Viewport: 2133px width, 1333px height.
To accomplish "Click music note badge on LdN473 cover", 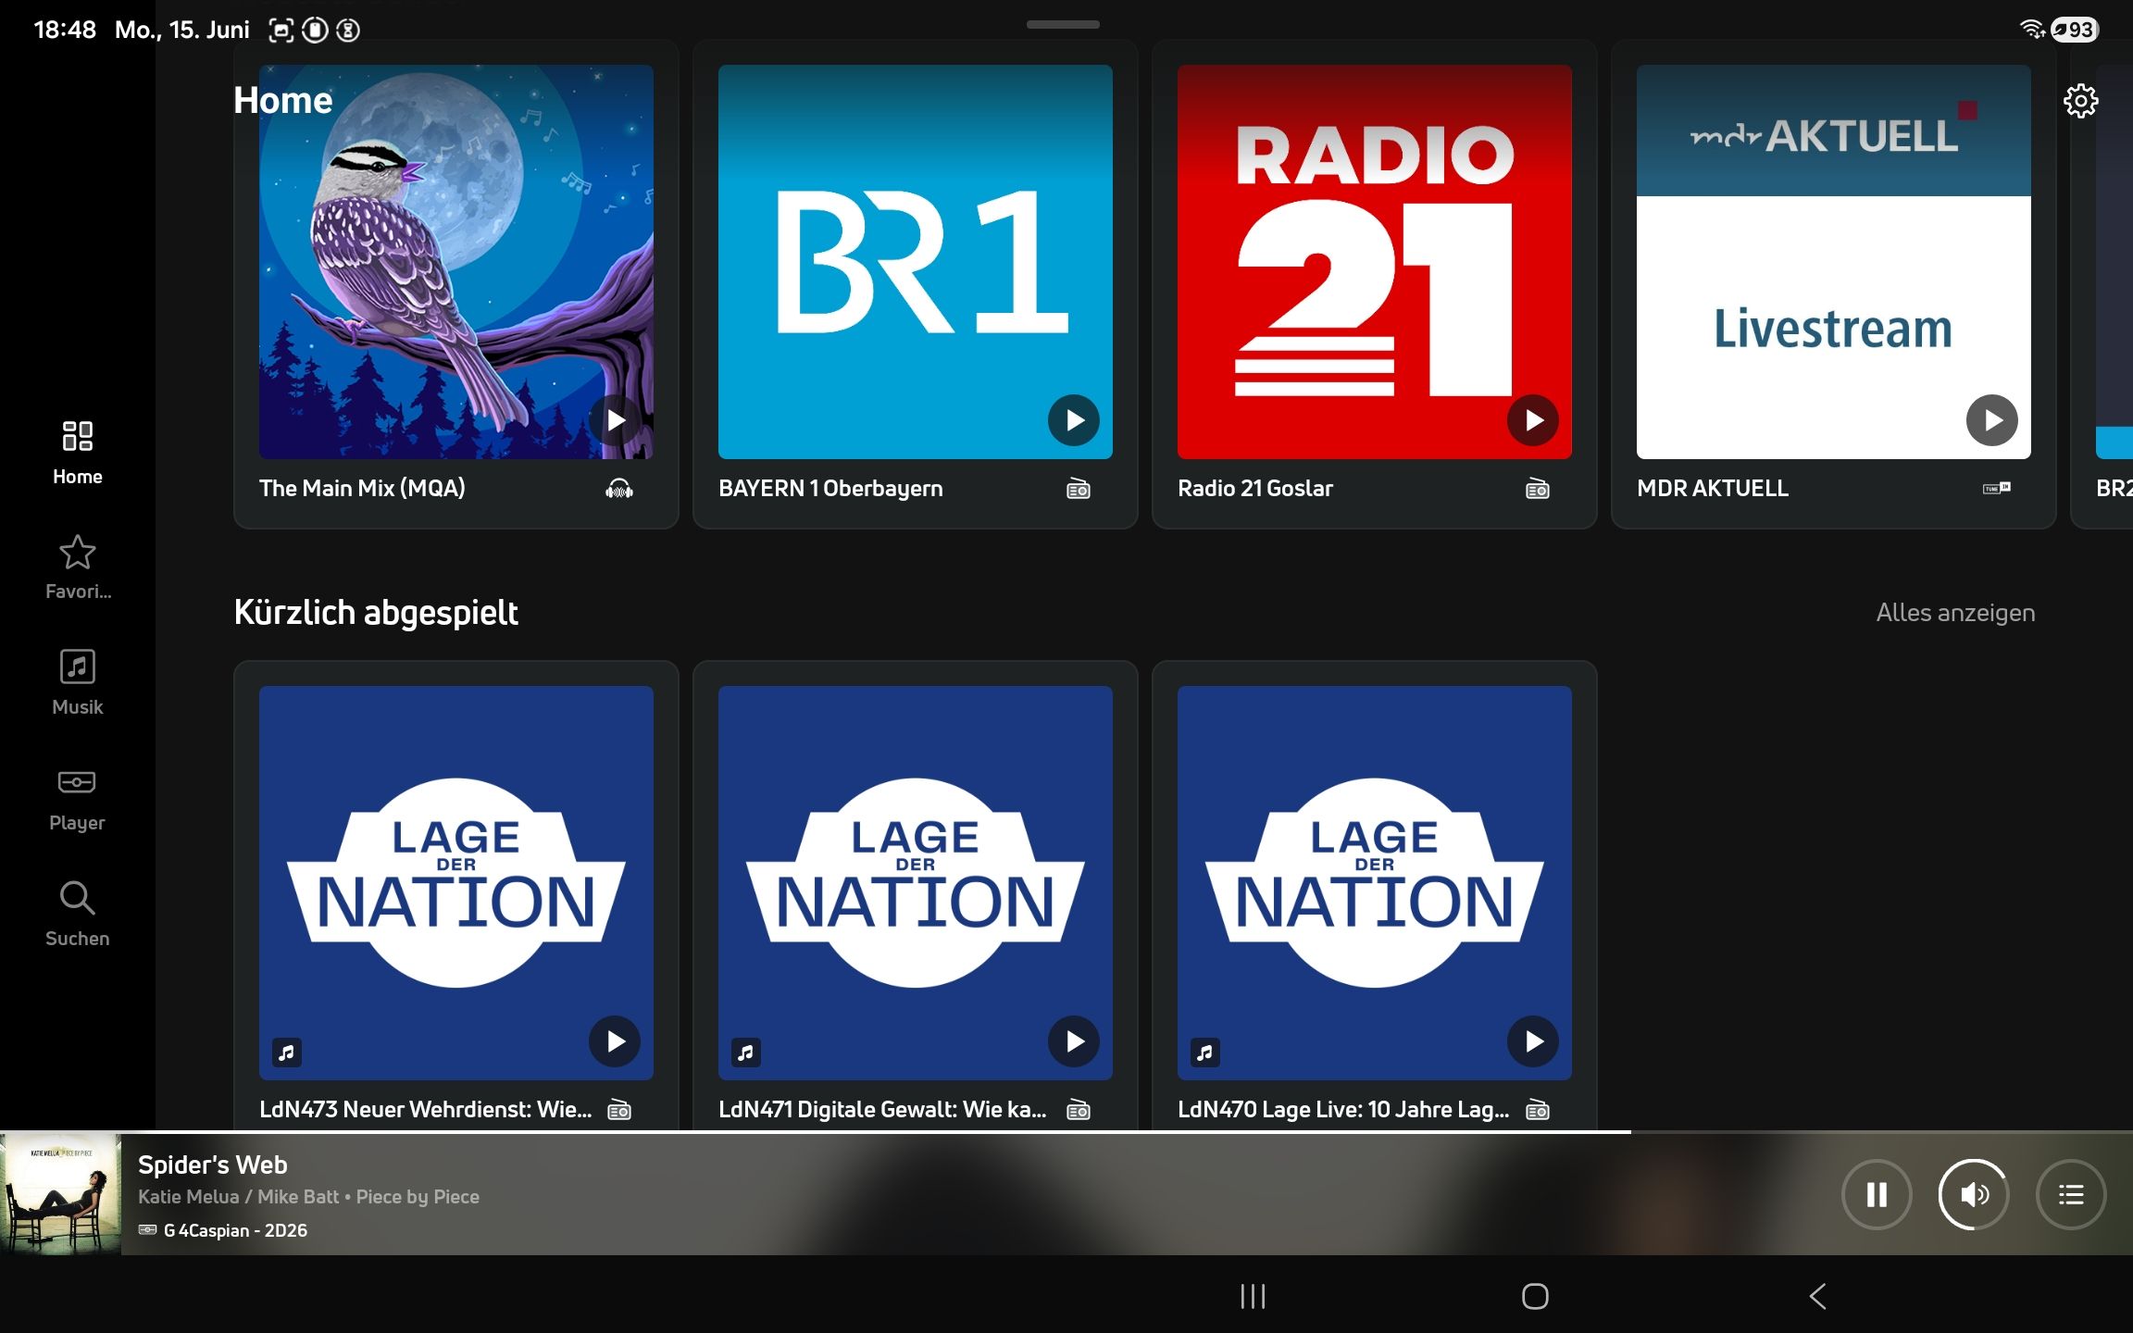I will 287,1053.
